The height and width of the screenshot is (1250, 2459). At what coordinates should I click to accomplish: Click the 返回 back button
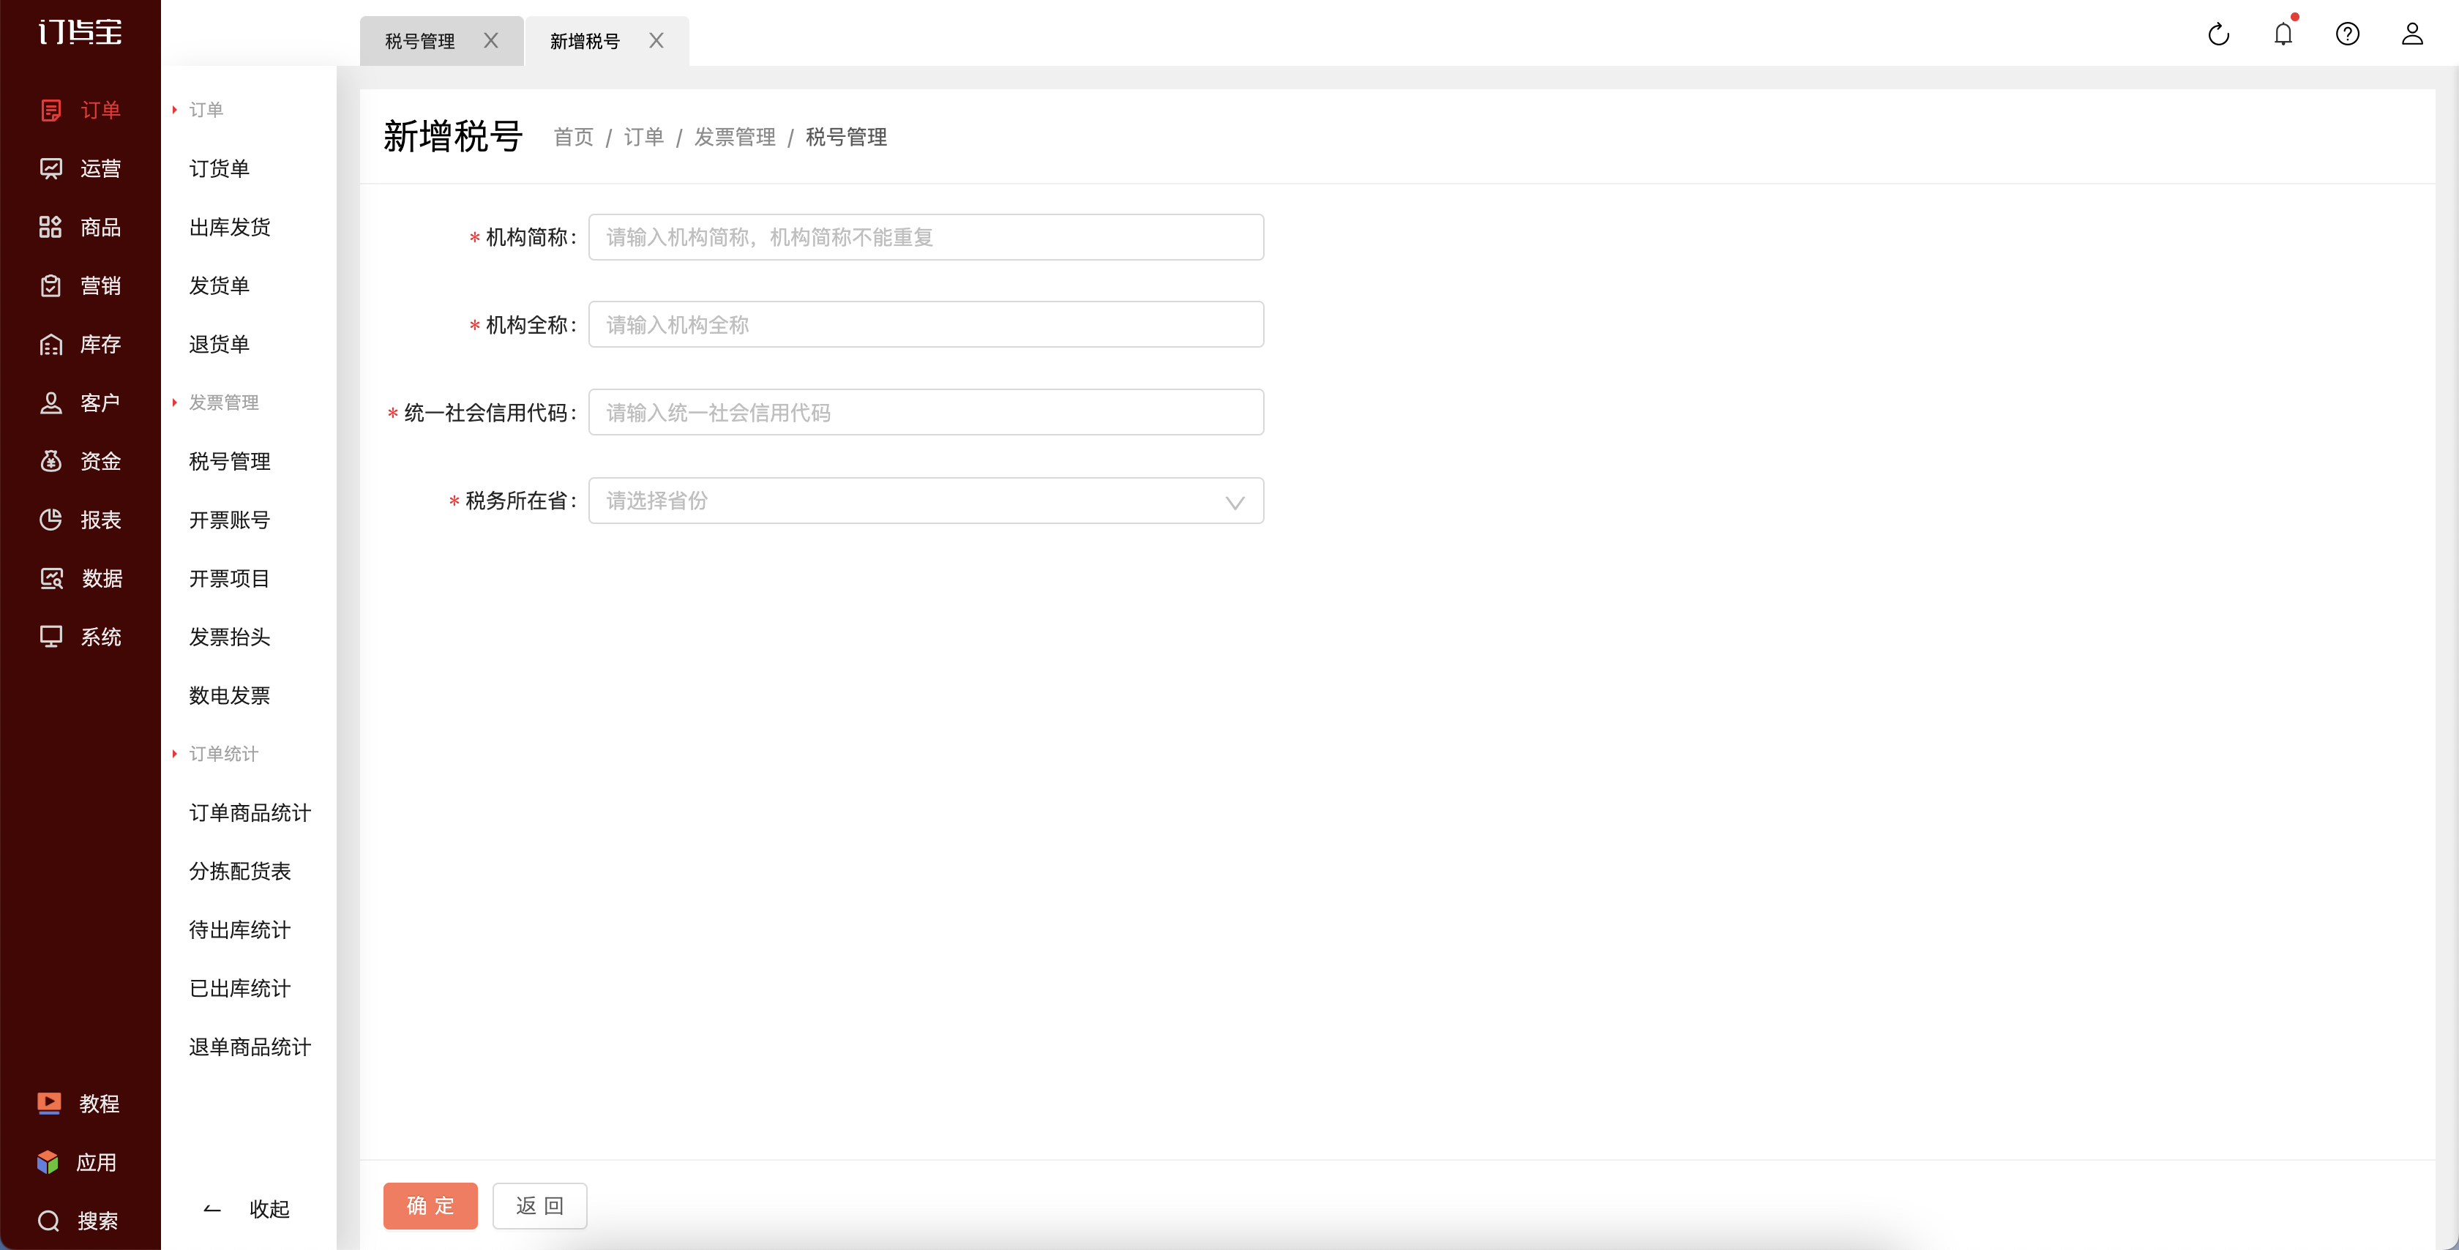[539, 1205]
